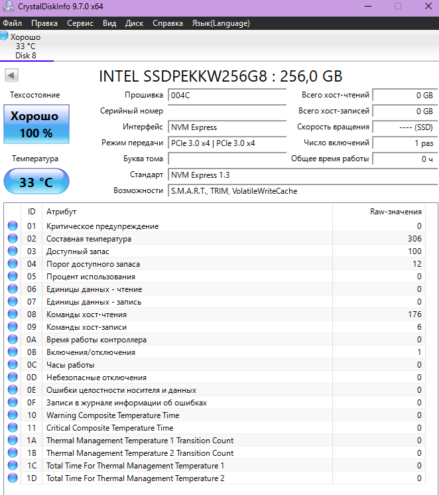The image size is (439, 495).
Task: Open the Сервис menu
Action: click(80, 23)
